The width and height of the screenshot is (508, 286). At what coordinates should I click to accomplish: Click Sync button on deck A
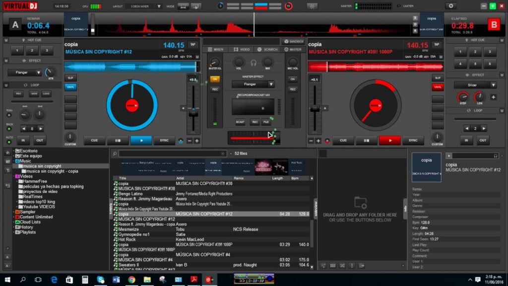click(x=164, y=141)
